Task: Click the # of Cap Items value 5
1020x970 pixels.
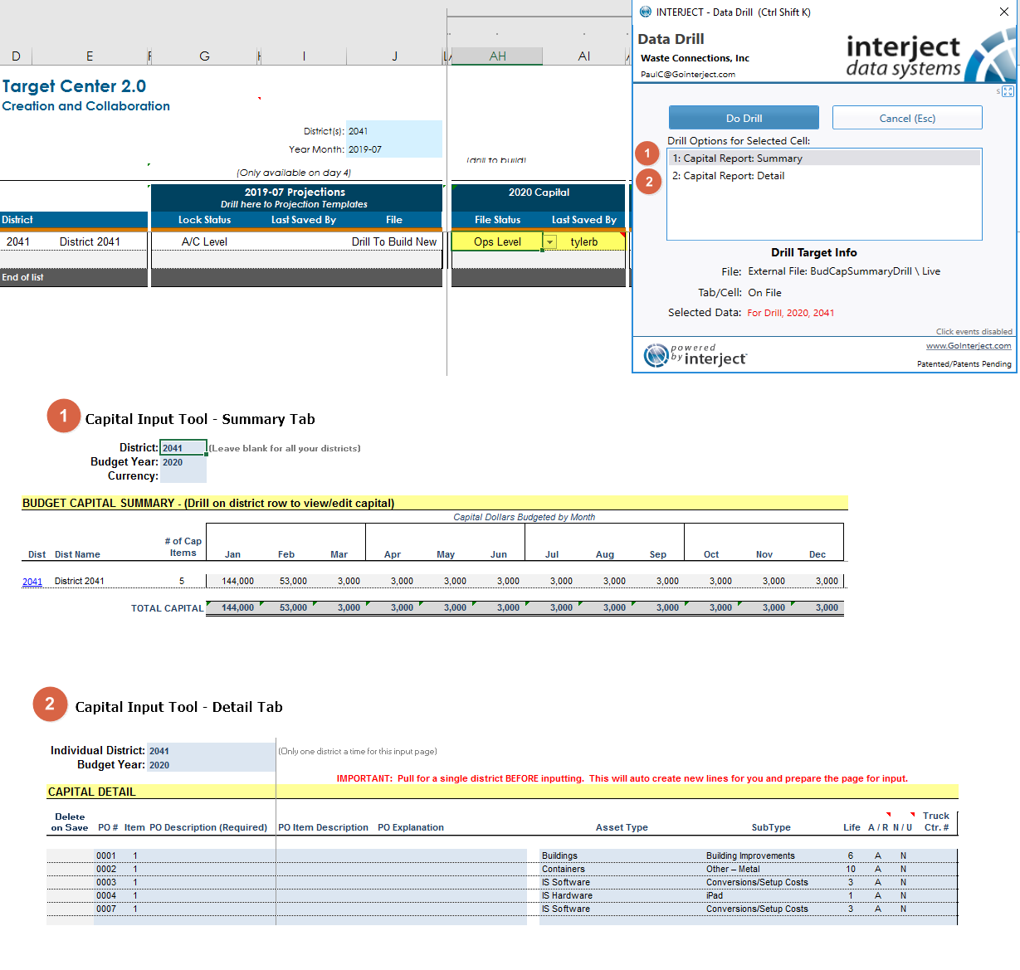Action: click(x=182, y=582)
